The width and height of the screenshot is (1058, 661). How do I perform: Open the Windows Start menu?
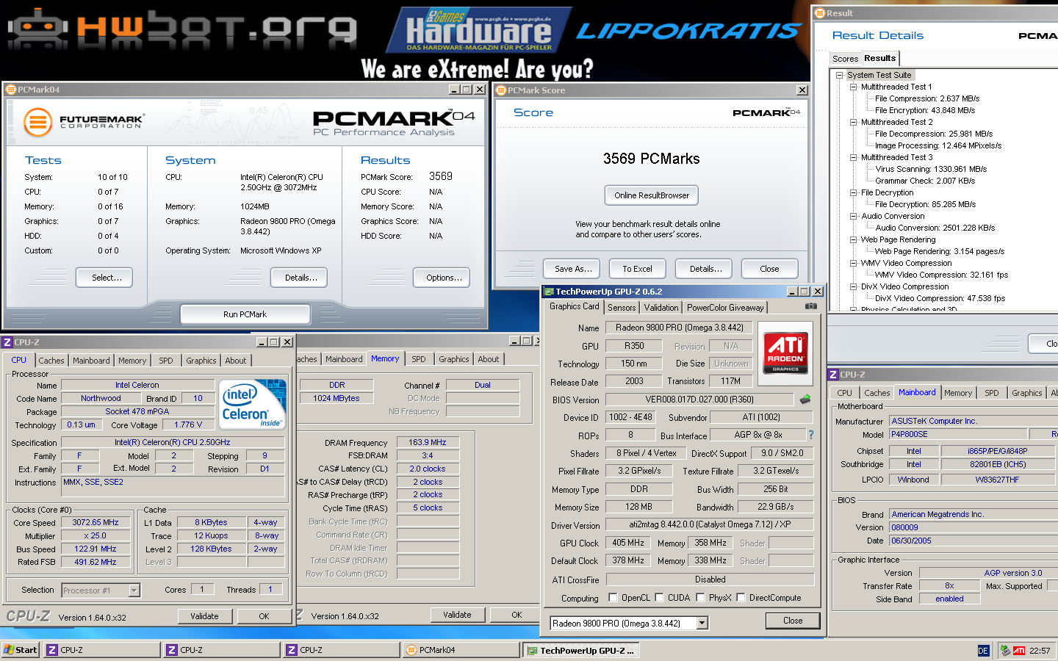click(x=21, y=650)
